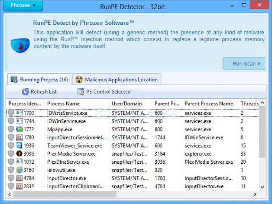Switch to Running Process (16) tab

point(39,80)
